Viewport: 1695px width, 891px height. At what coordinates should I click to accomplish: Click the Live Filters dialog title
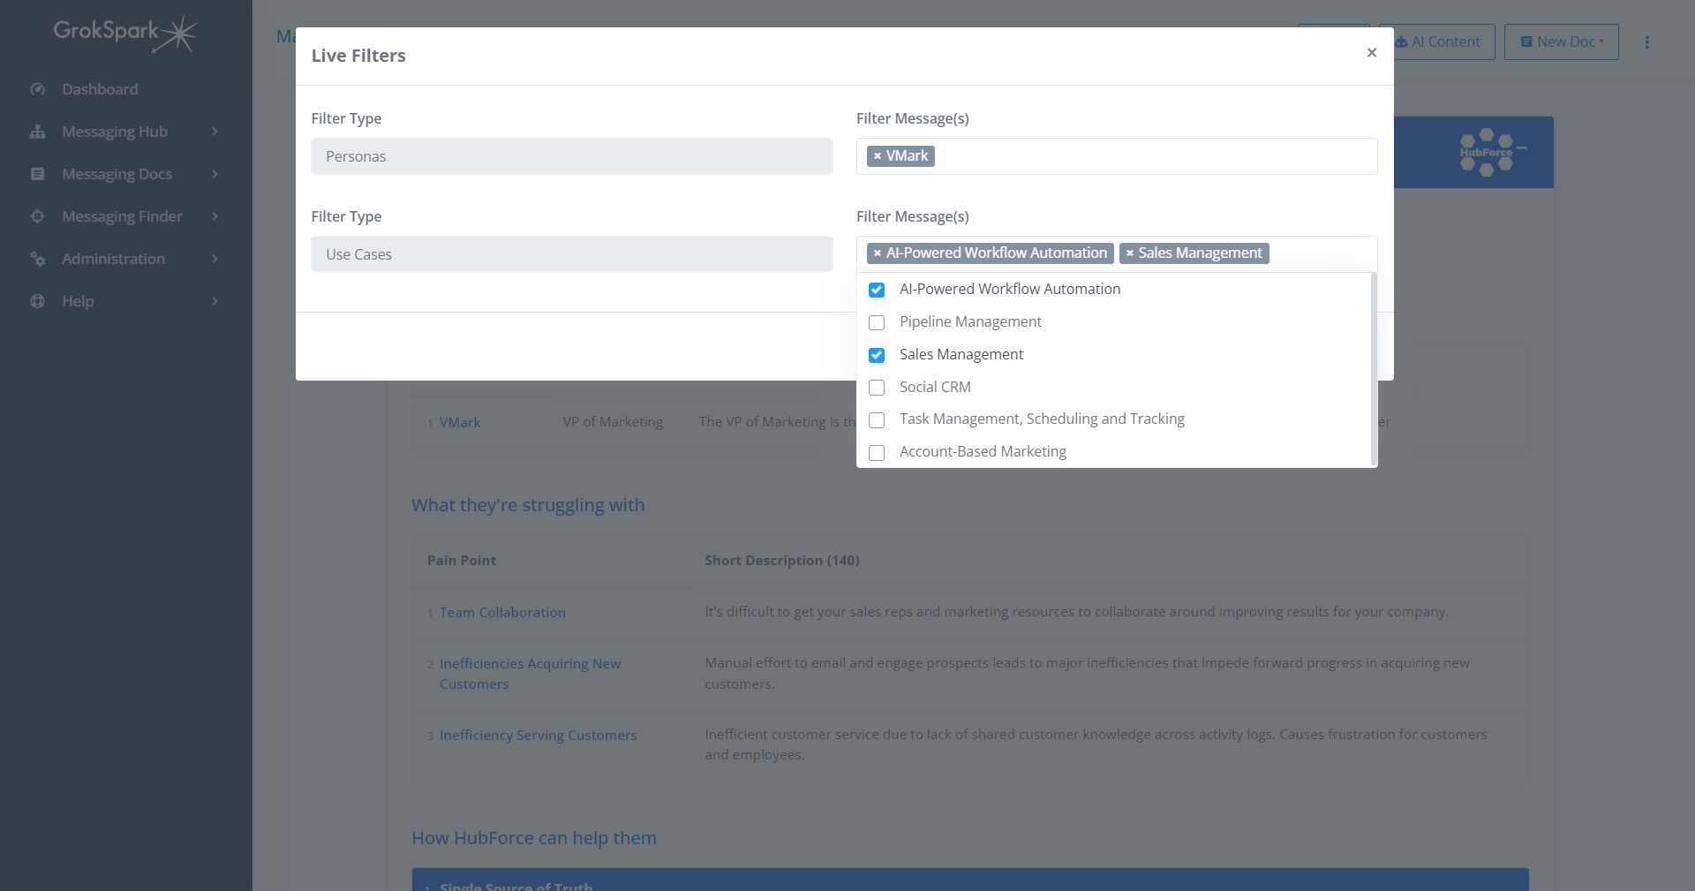pos(358,56)
